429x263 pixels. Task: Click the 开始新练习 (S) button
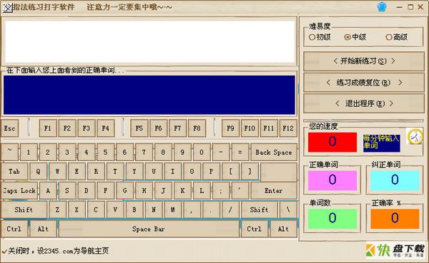[364, 61]
